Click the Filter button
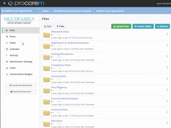 click(x=61, y=26)
